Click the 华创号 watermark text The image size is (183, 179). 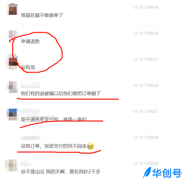point(167,173)
